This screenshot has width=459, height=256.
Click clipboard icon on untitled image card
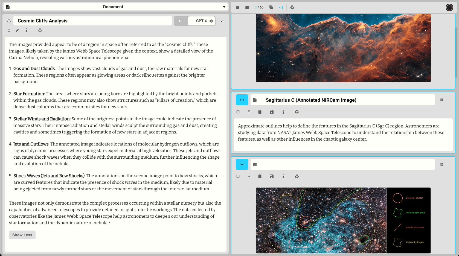[x=260, y=176]
